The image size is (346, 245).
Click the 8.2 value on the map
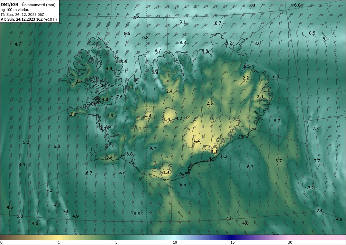(229, 43)
